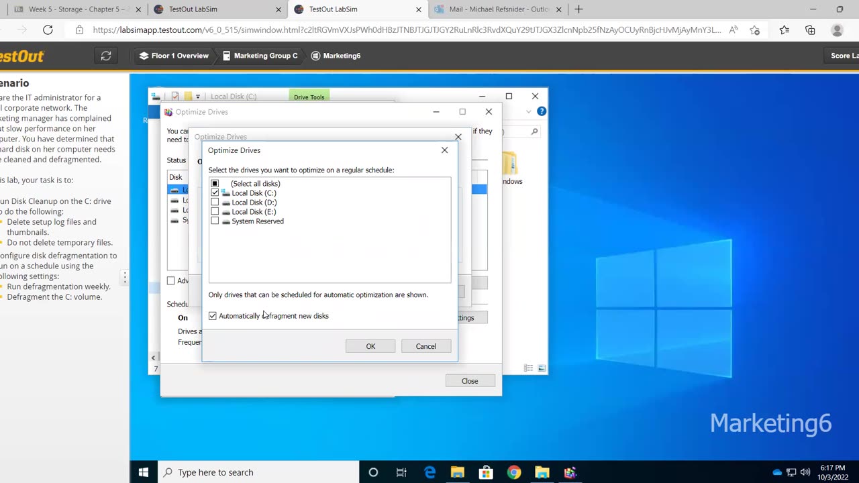Click OK in the drive selection dialog

point(370,346)
